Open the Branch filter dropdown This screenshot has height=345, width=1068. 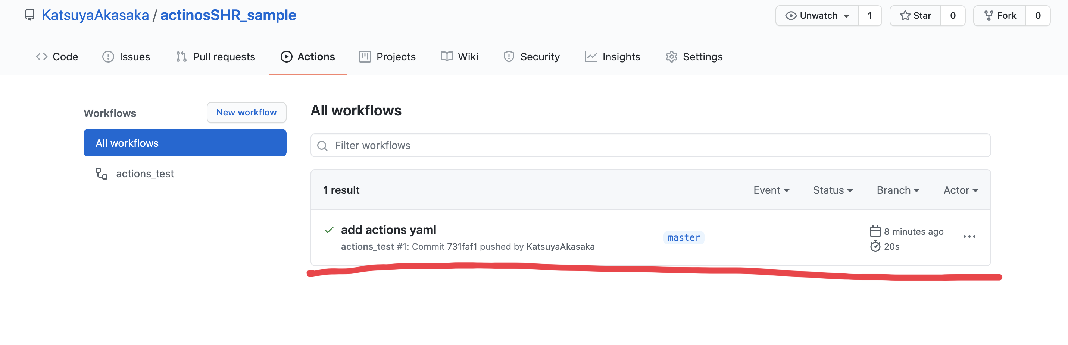click(x=897, y=190)
